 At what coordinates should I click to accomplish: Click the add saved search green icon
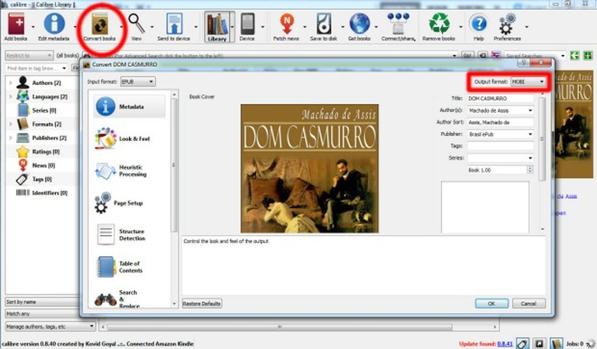[588, 56]
